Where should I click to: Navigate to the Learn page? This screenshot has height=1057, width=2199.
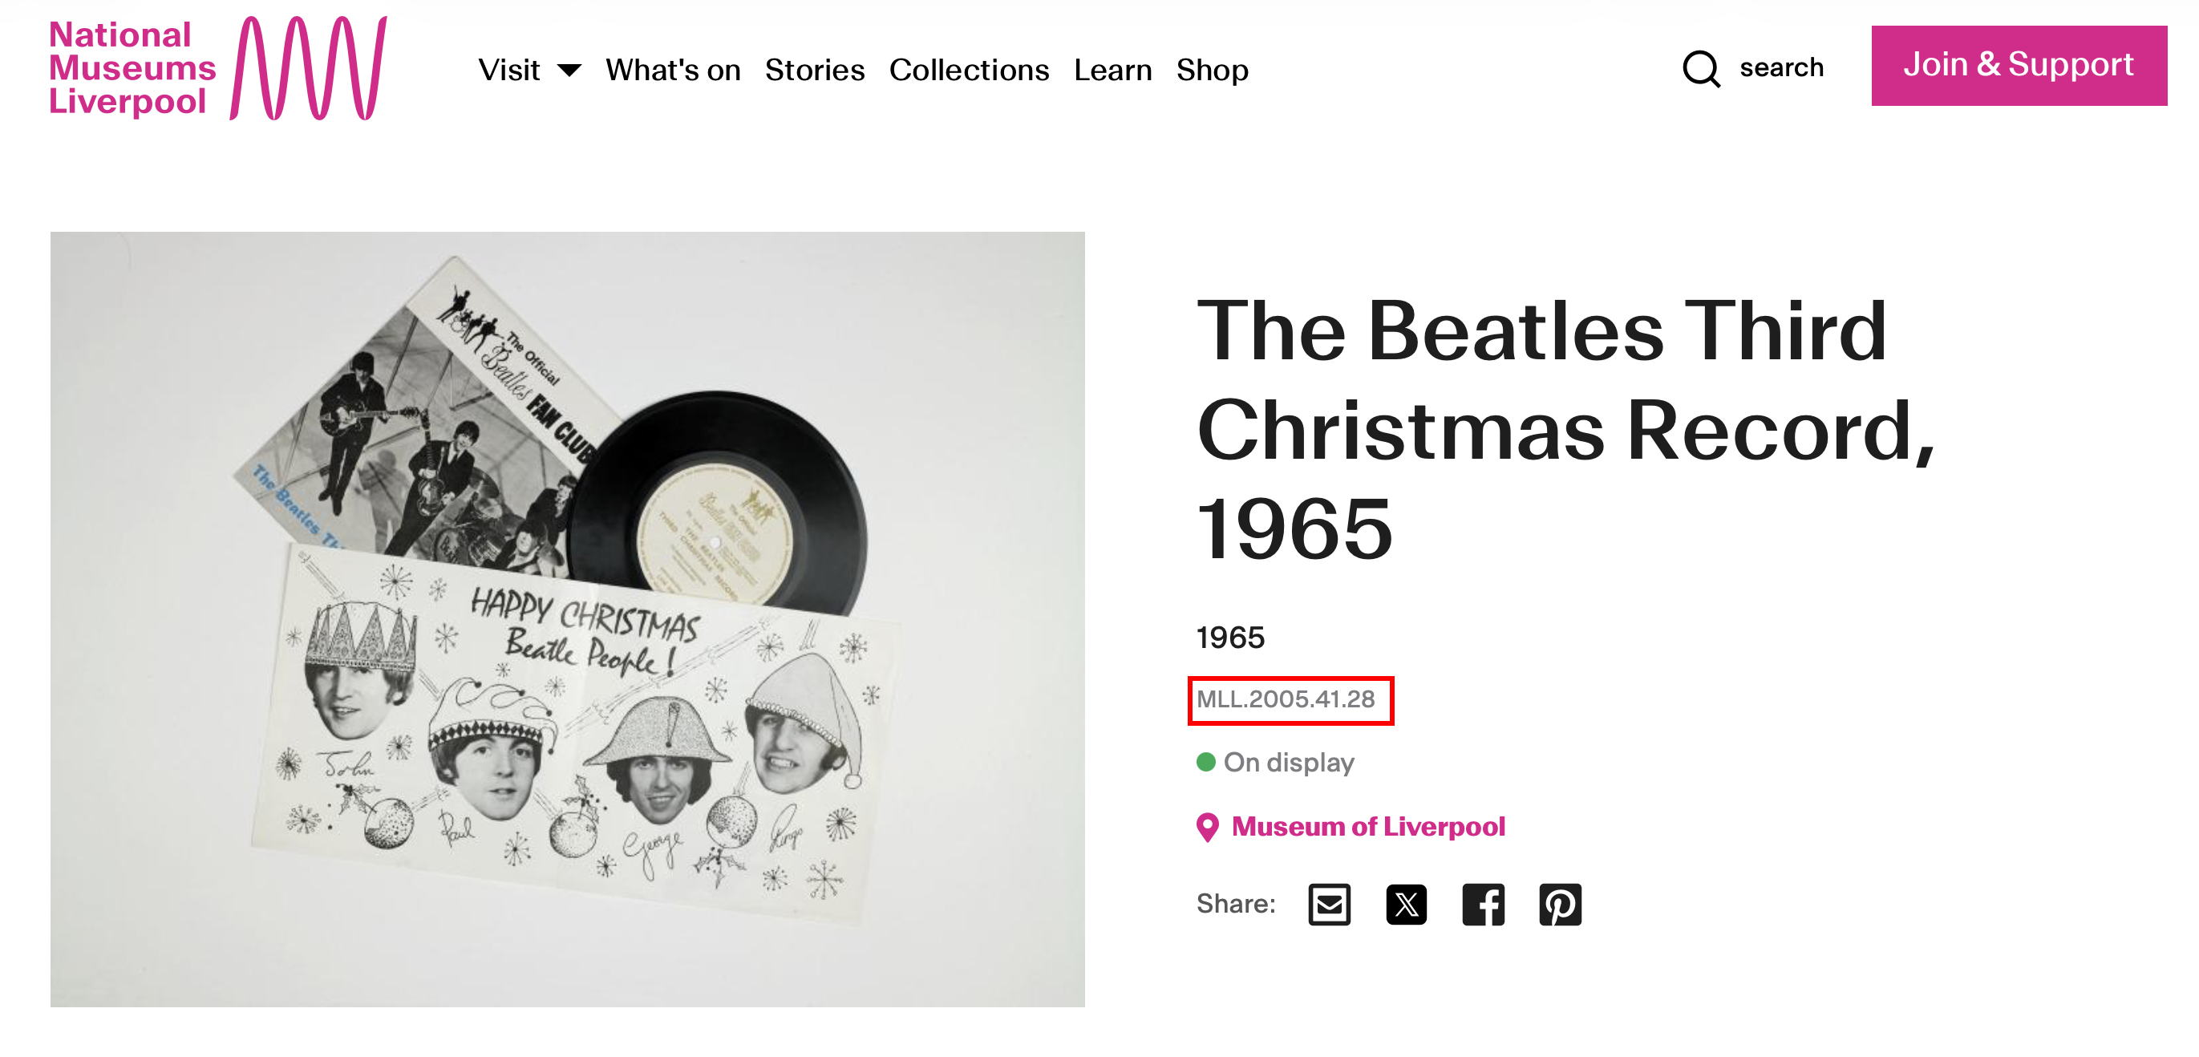(1112, 70)
